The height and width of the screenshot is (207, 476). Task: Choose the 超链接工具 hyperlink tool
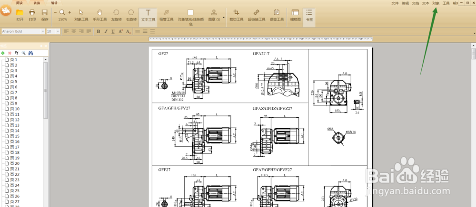pos(257,15)
